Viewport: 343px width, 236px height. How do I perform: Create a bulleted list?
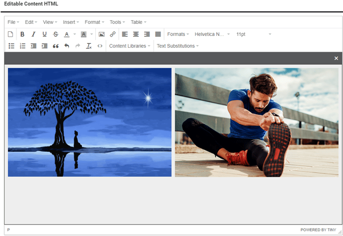[11, 46]
